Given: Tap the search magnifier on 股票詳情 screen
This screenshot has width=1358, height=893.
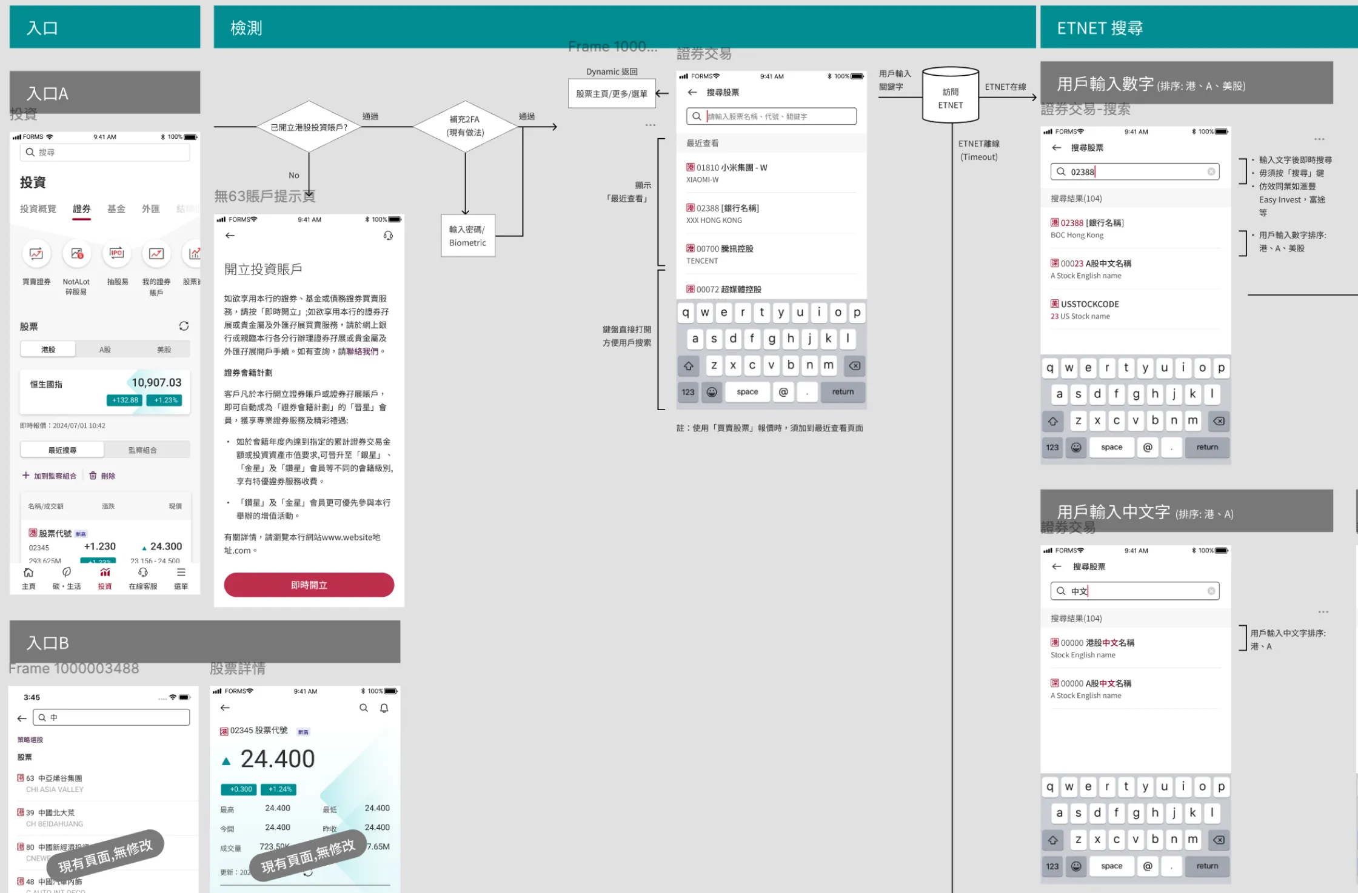Looking at the screenshot, I should pyautogui.click(x=364, y=708).
